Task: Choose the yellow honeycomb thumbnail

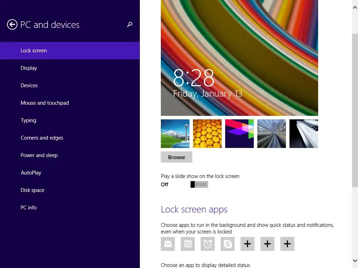Action: [207, 134]
